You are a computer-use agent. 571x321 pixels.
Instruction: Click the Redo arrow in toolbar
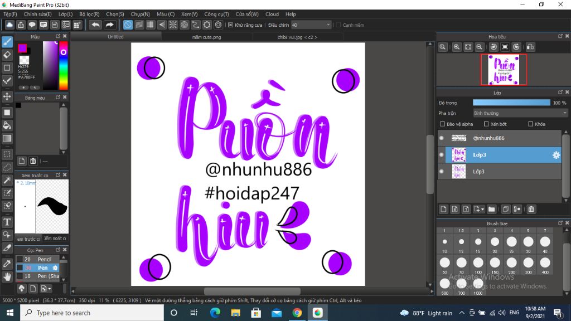point(109,25)
